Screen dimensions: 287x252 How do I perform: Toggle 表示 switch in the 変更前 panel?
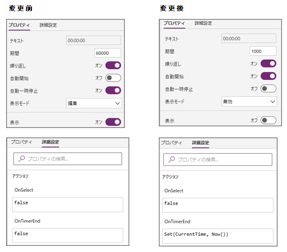point(113,122)
